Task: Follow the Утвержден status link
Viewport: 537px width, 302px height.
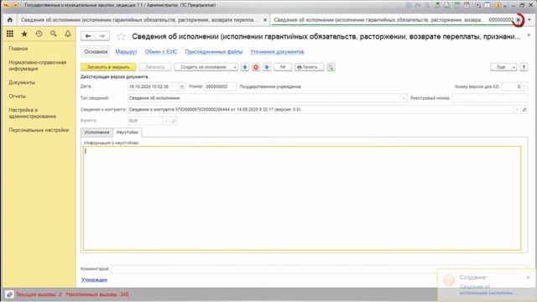Action: tap(94, 279)
